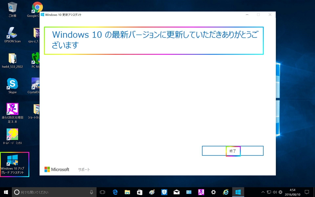Open File Explorer from the taskbar
This screenshot has width=315, height=197.
click(127, 192)
